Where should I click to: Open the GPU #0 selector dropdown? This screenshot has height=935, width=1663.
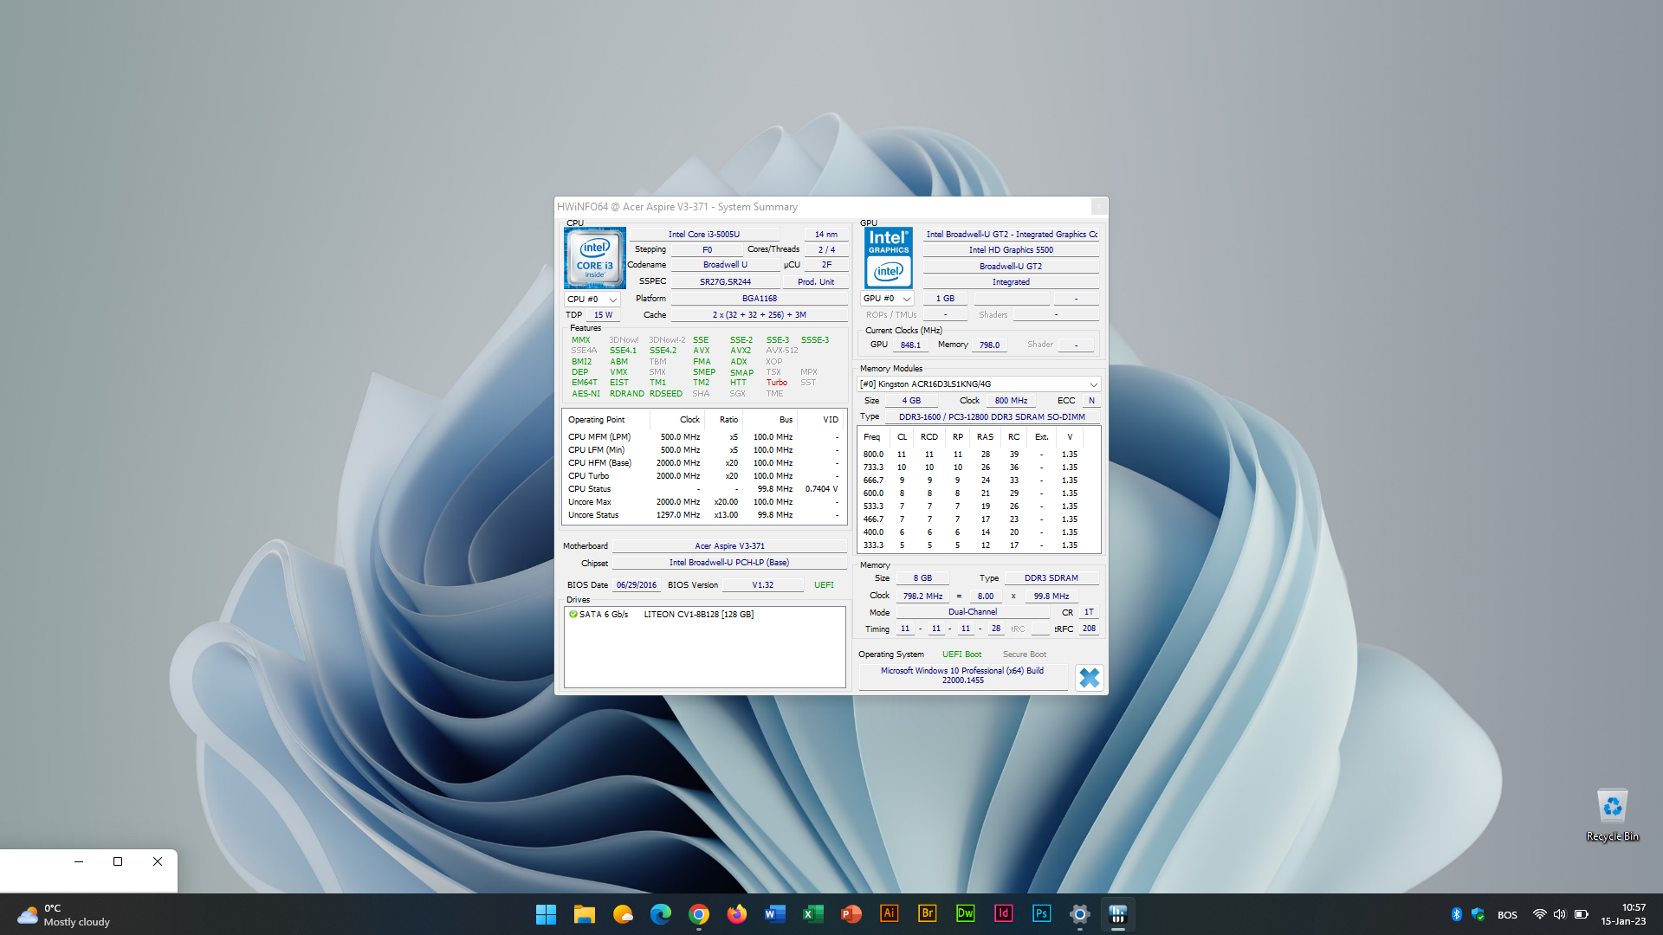coord(887,299)
